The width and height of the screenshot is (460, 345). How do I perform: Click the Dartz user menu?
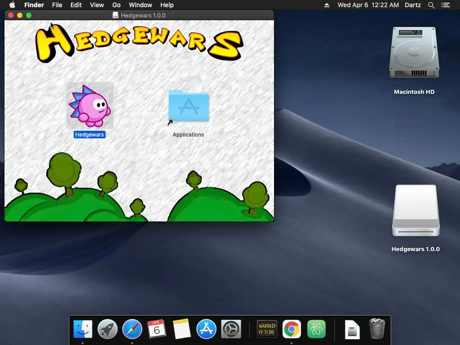pos(413,5)
